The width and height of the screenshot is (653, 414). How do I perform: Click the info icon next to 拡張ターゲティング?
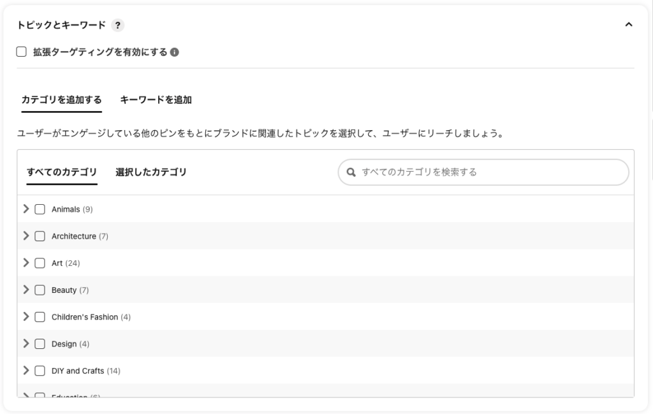175,52
